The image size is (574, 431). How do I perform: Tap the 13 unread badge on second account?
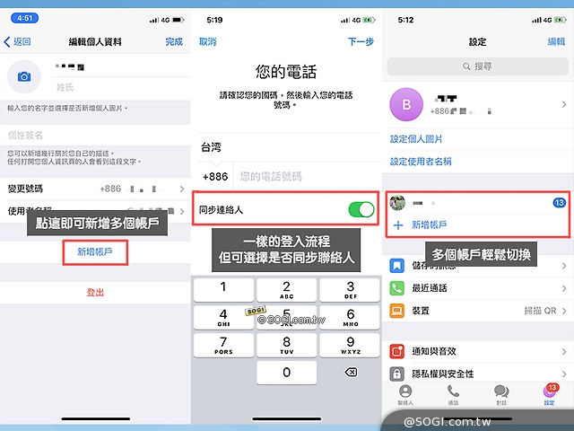(559, 203)
